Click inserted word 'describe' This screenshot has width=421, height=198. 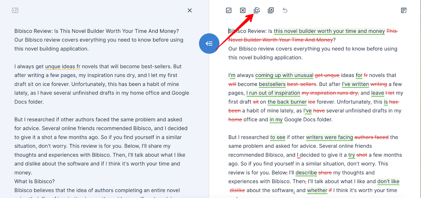[306, 173]
